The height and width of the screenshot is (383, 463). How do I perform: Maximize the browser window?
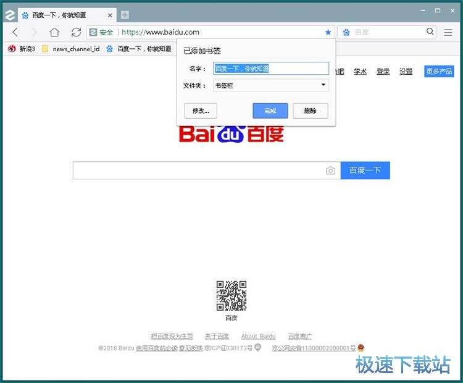click(438, 11)
